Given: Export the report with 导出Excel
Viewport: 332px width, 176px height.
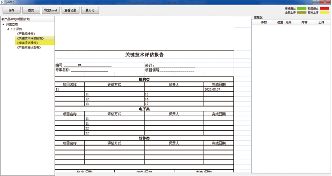Looking at the screenshot, I should (x=51, y=10).
